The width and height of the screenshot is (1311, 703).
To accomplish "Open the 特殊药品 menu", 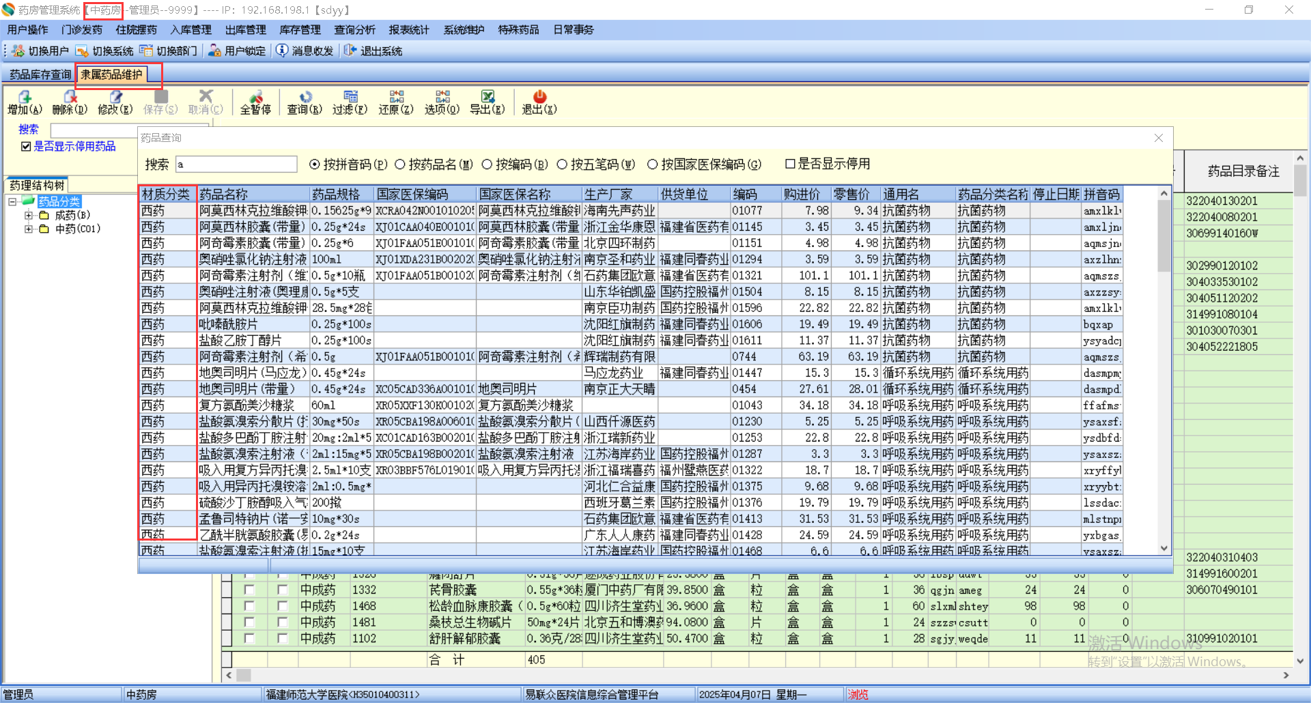I will pyautogui.click(x=518, y=30).
